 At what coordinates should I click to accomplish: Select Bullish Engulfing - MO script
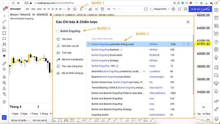(x=139, y=66)
